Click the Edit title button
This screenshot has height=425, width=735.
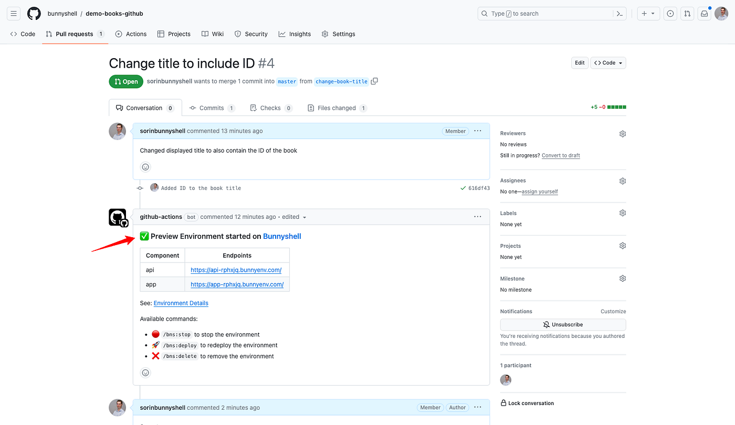point(580,63)
